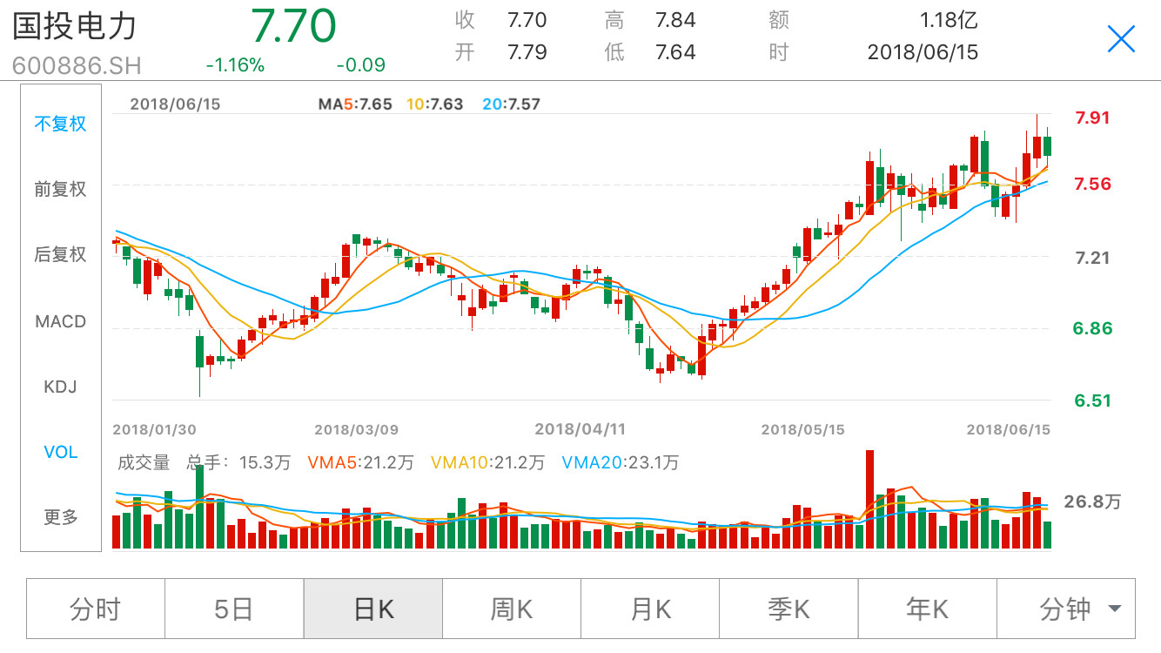
Task: Click the 7.56 price axis label
Action: 1092,183
